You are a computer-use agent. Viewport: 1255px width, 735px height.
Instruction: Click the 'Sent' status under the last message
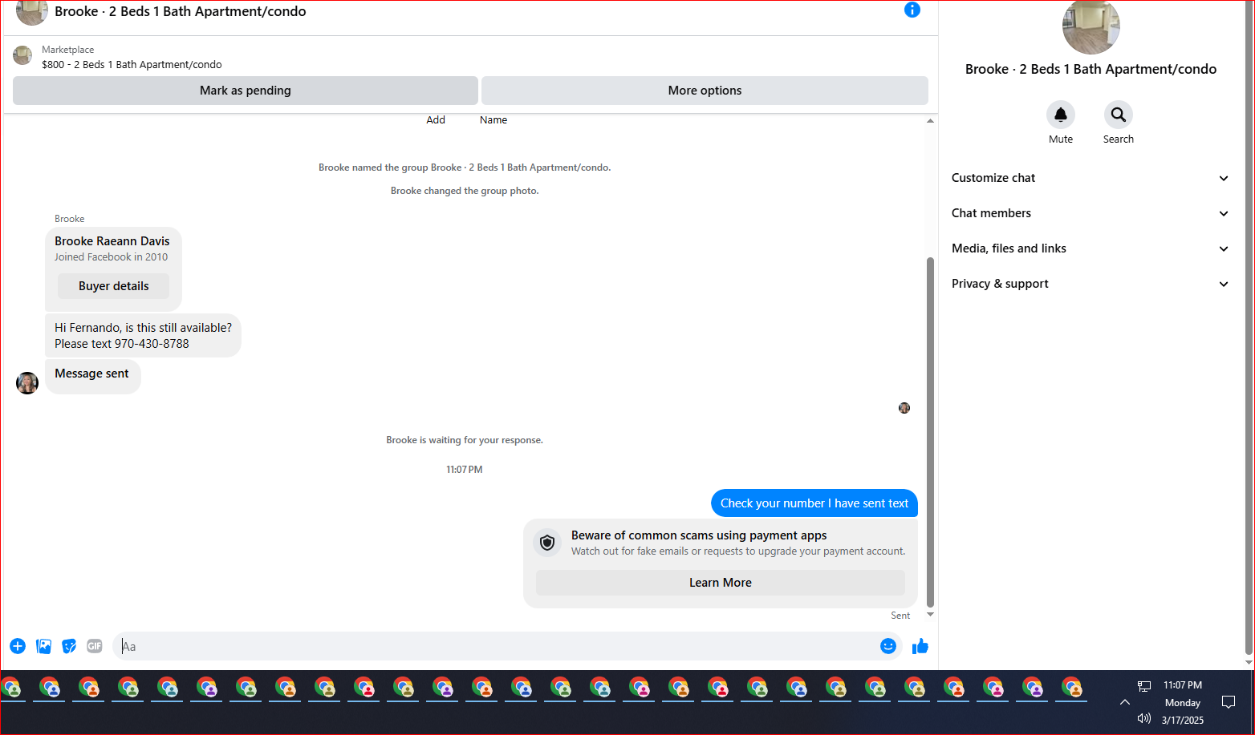pos(900,616)
